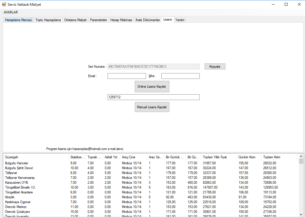This screenshot has height=218, width=305.
Task: Click the Kopyala button
Action: [215, 67]
